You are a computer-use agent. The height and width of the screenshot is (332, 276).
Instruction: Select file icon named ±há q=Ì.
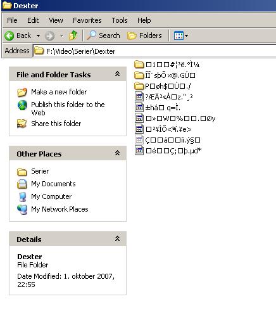139,107
